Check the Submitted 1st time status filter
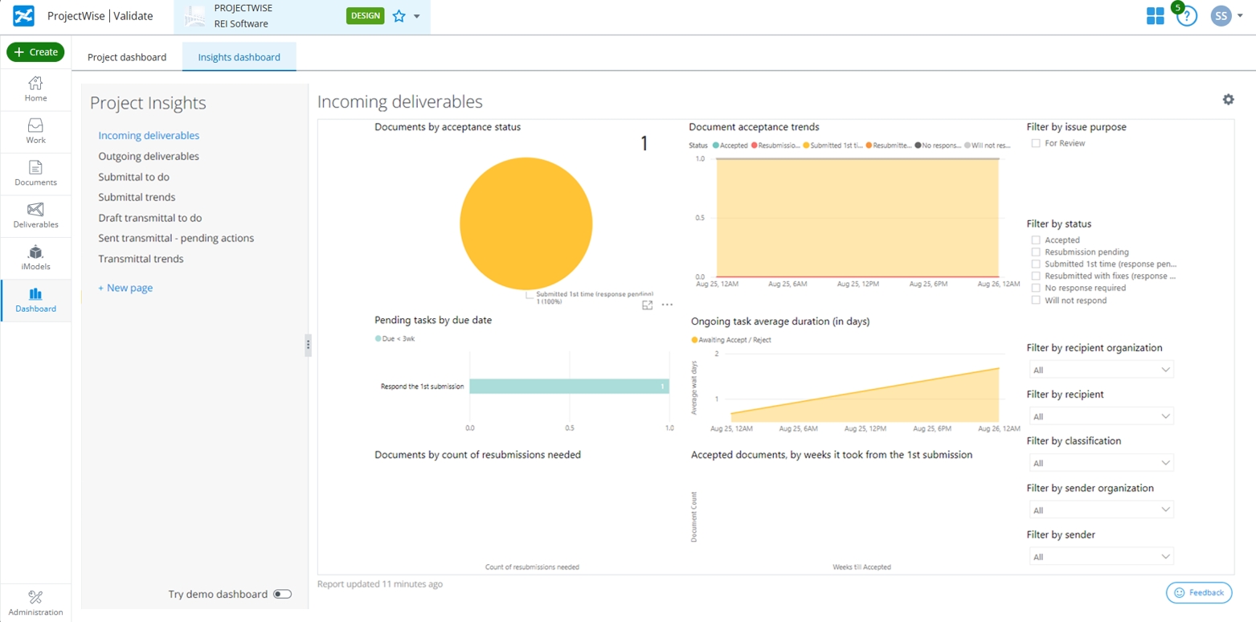1256x622 pixels. [1036, 264]
